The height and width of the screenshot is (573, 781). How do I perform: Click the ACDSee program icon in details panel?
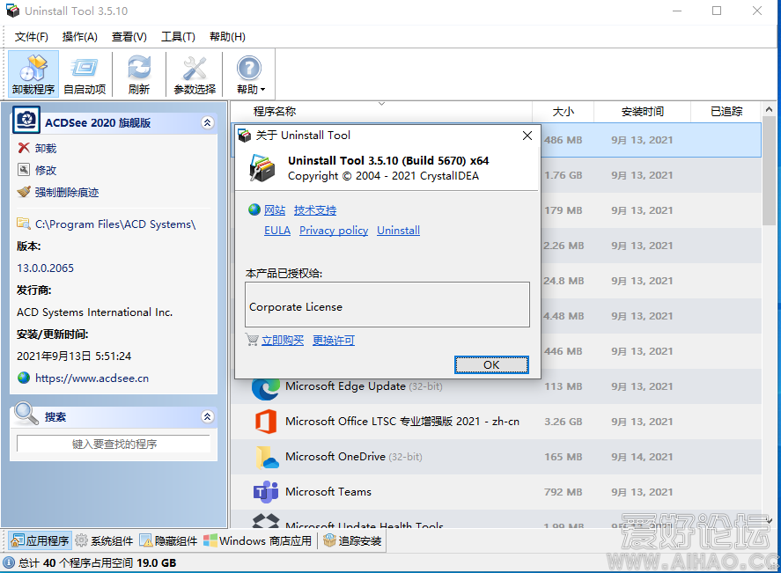pos(26,121)
